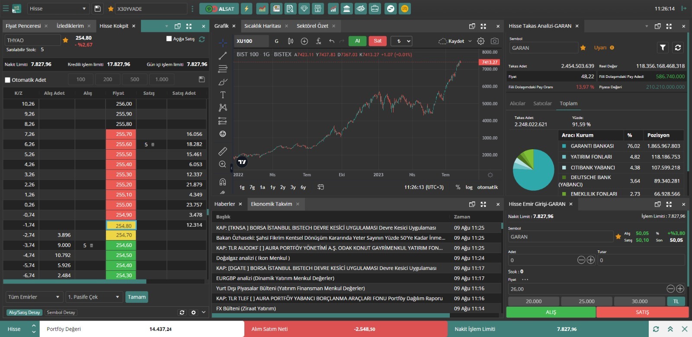Take a chart snapshot with camera icon

[495, 41]
